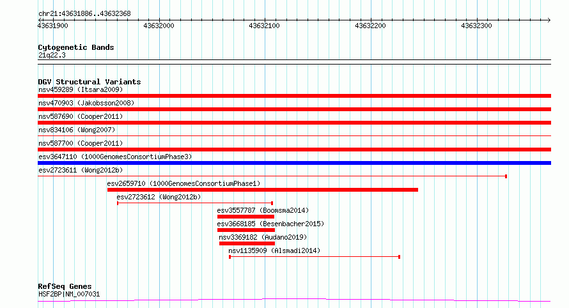Select the DGV Structural Variants track title
This screenshot has width=569, height=308.
(90, 82)
